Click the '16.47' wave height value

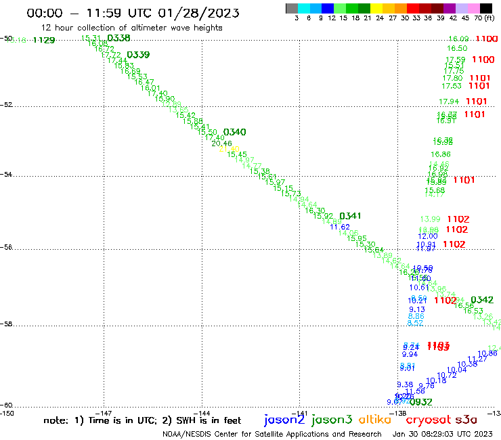pyautogui.click(x=144, y=83)
